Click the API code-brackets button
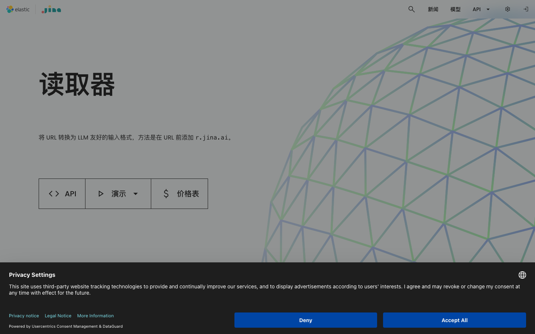 62,194
